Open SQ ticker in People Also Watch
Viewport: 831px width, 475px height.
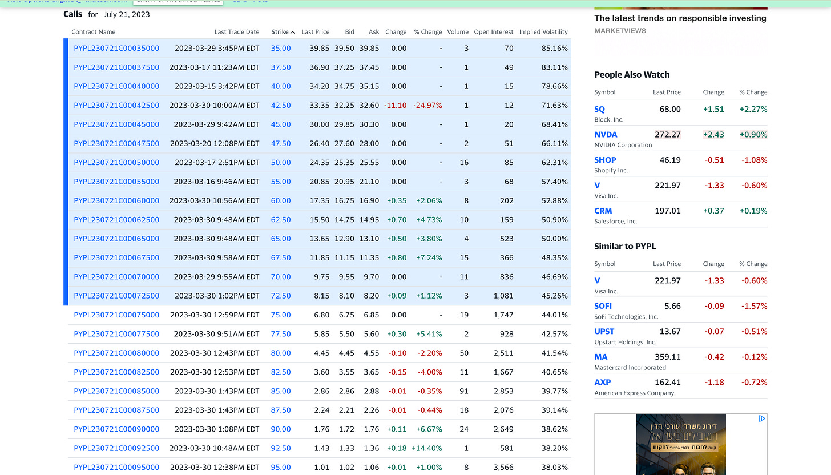(x=599, y=109)
